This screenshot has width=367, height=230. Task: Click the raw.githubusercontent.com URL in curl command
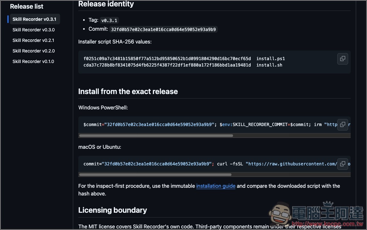(x=292, y=164)
